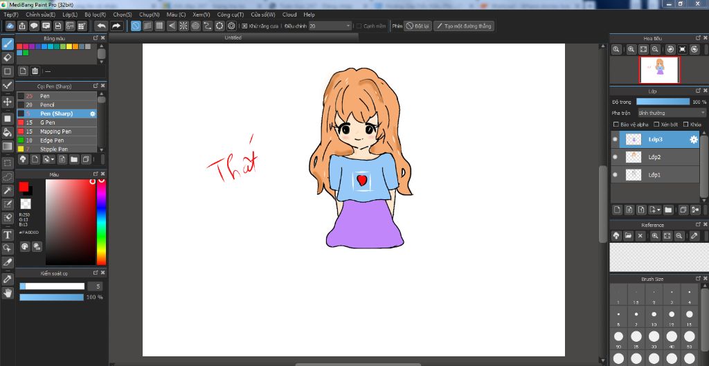Screen dimensions: 709x366
Task: Adjust the brush size slider
Action: point(52,286)
